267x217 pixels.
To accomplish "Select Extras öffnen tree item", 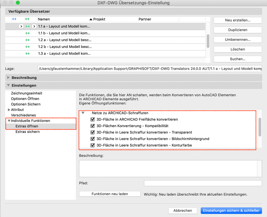I will tap(27, 126).
